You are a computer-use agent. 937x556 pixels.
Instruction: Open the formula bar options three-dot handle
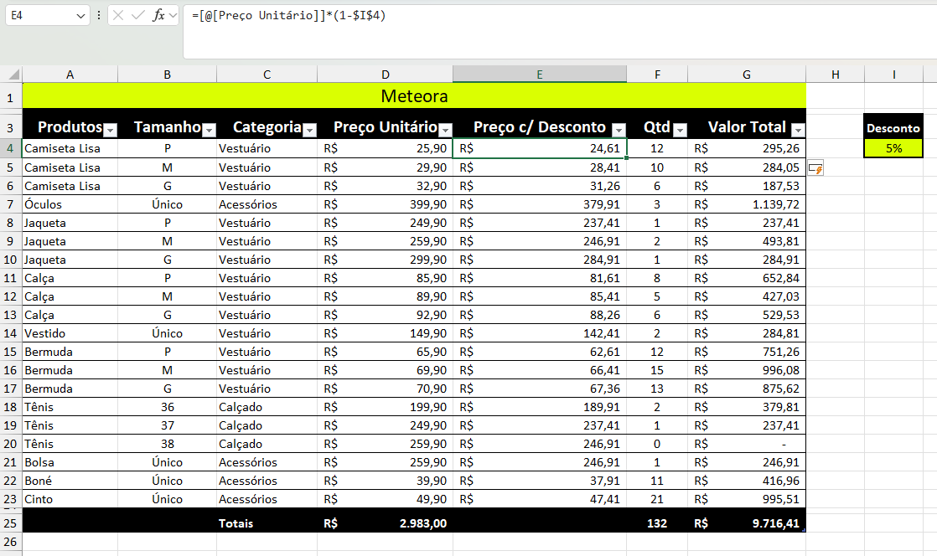(99, 16)
